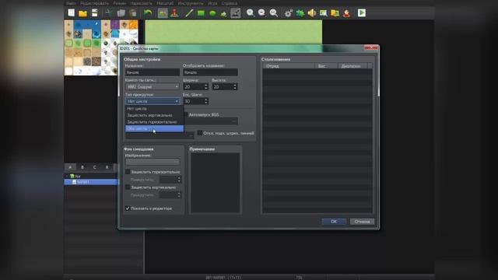Open the Game menu in main window
Screen dimensions: 498x280
212,3
